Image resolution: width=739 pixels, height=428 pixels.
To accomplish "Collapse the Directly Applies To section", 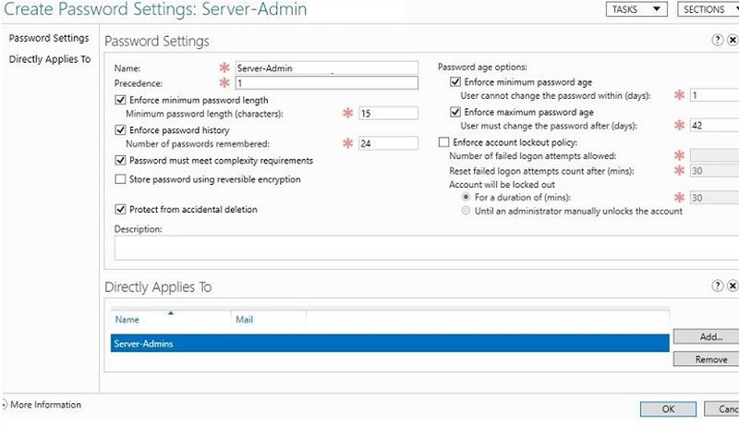I will [x=732, y=287].
